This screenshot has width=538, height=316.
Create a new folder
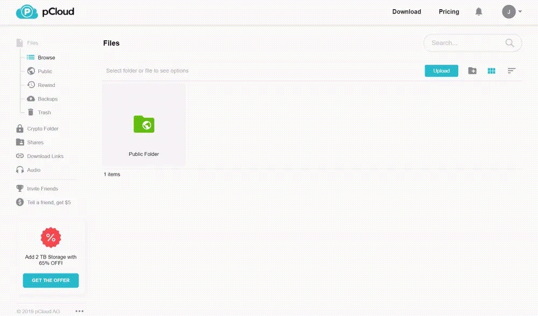pyautogui.click(x=472, y=70)
